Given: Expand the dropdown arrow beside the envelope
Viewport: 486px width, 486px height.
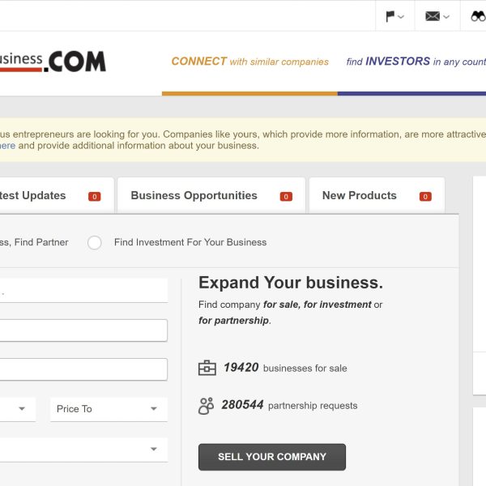Looking at the screenshot, I should point(446,17).
